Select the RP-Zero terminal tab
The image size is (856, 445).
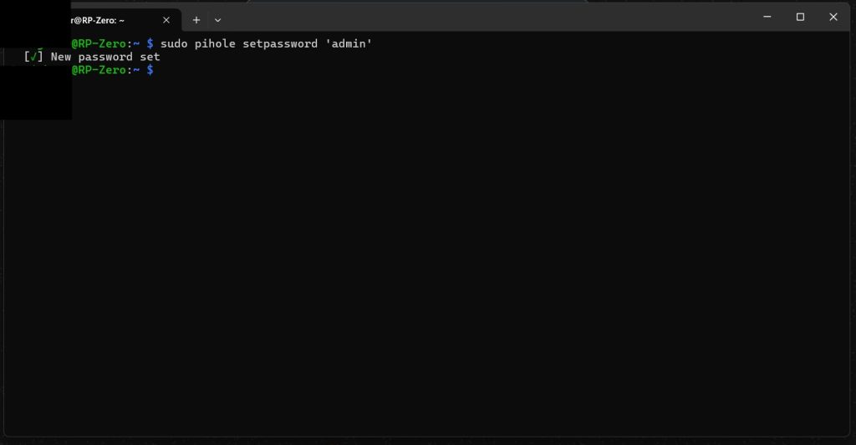109,19
